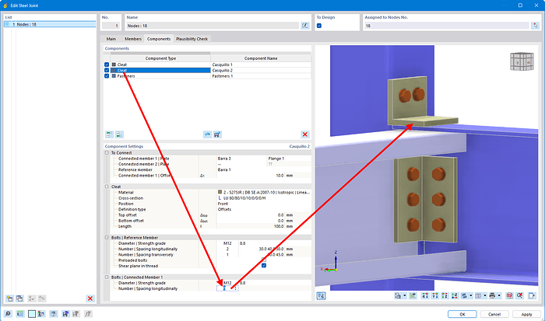Screen dimensions: 545x321
Task: Open the Members tab
Action: (x=133, y=39)
